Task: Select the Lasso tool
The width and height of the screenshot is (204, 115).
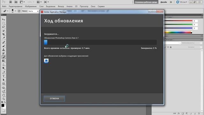Action: (x=4, y=27)
